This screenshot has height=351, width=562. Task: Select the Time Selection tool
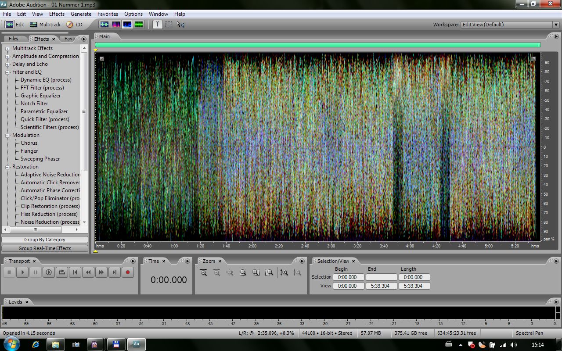pos(157,25)
